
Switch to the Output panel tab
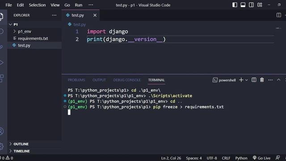(99, 80)
